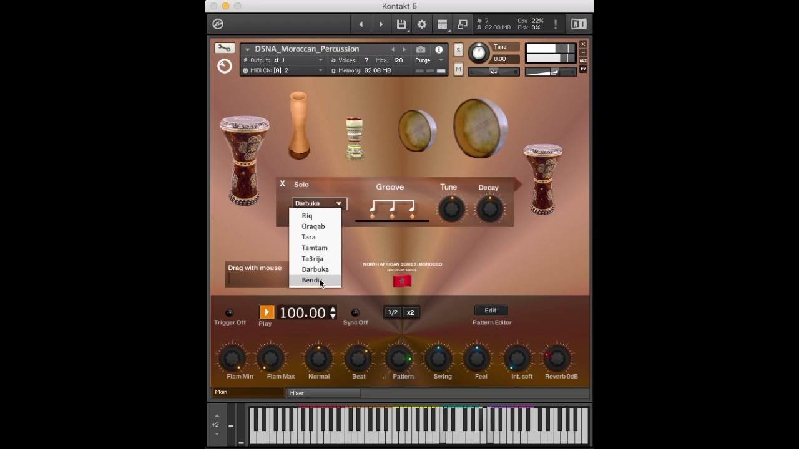Toggle the Sync Off switch
799x449 pixels.
click(x=355, y=312)
